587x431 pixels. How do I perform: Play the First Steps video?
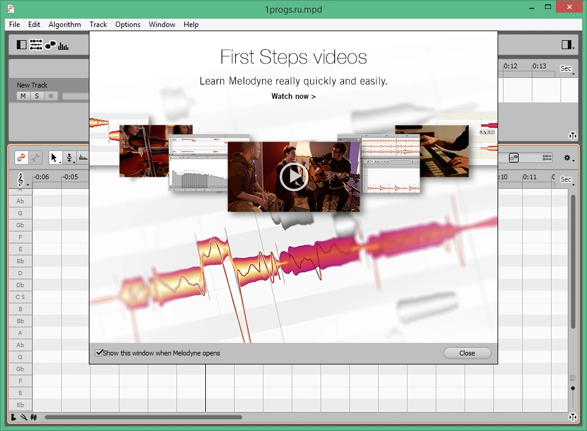294,176
